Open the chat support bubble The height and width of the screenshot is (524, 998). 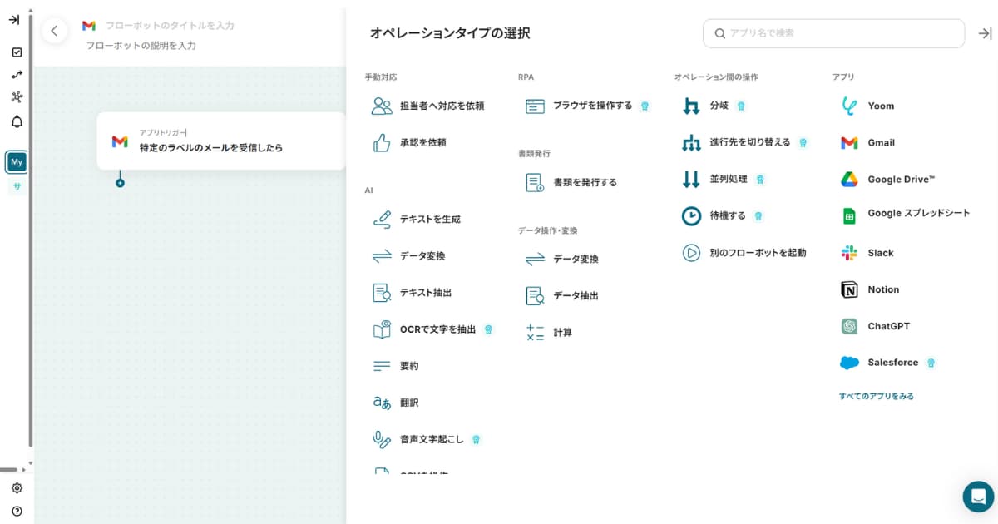tap(978, 497)
